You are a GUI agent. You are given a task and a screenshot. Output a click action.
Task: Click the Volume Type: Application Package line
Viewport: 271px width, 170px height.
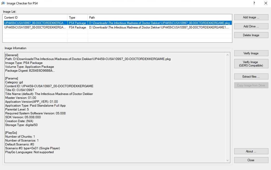(x=30, y=67)
